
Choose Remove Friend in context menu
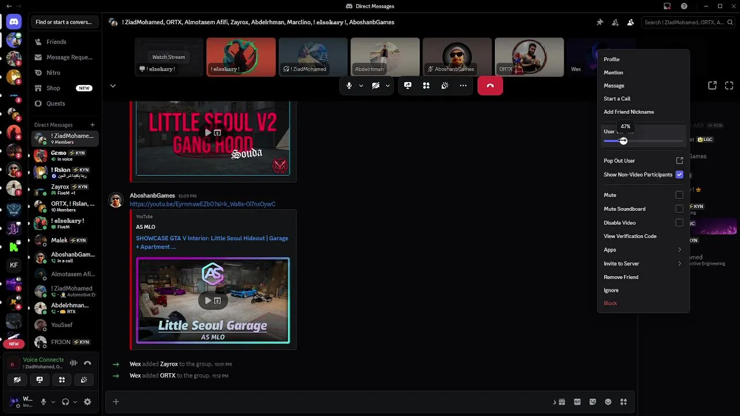643,277
